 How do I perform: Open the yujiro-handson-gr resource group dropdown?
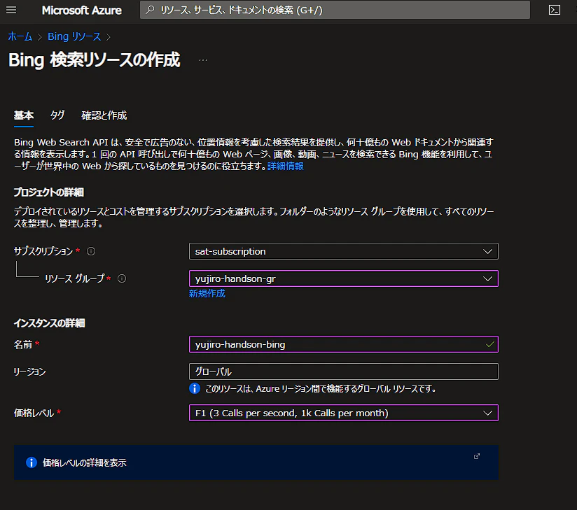click(344, 278)
